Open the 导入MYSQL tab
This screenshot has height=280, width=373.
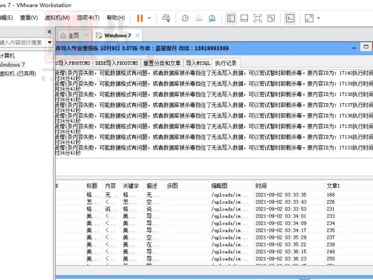(198, 63)
